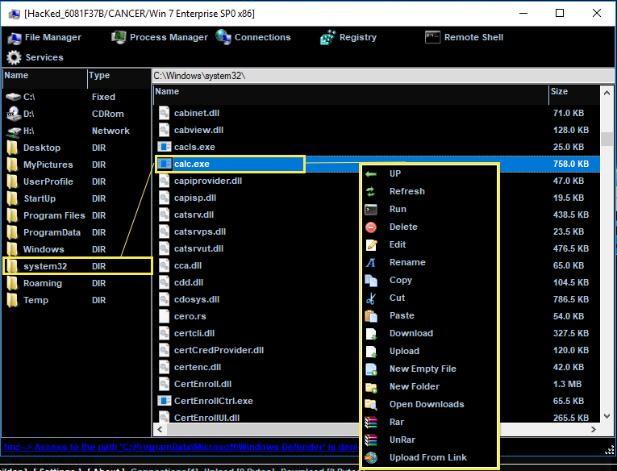Screen dimensions: 617x471
Task: Click the UnRar archive icon
Action: (371, 440)
